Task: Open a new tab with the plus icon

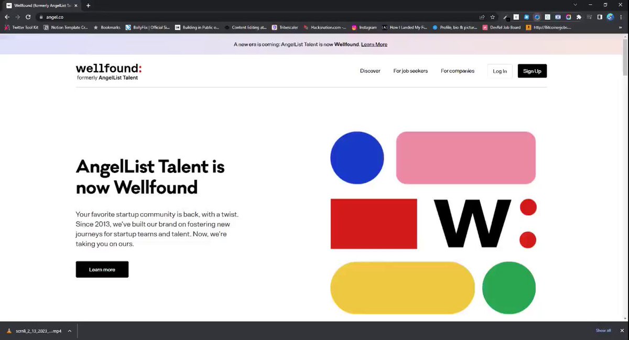Action: click(88, 5)
